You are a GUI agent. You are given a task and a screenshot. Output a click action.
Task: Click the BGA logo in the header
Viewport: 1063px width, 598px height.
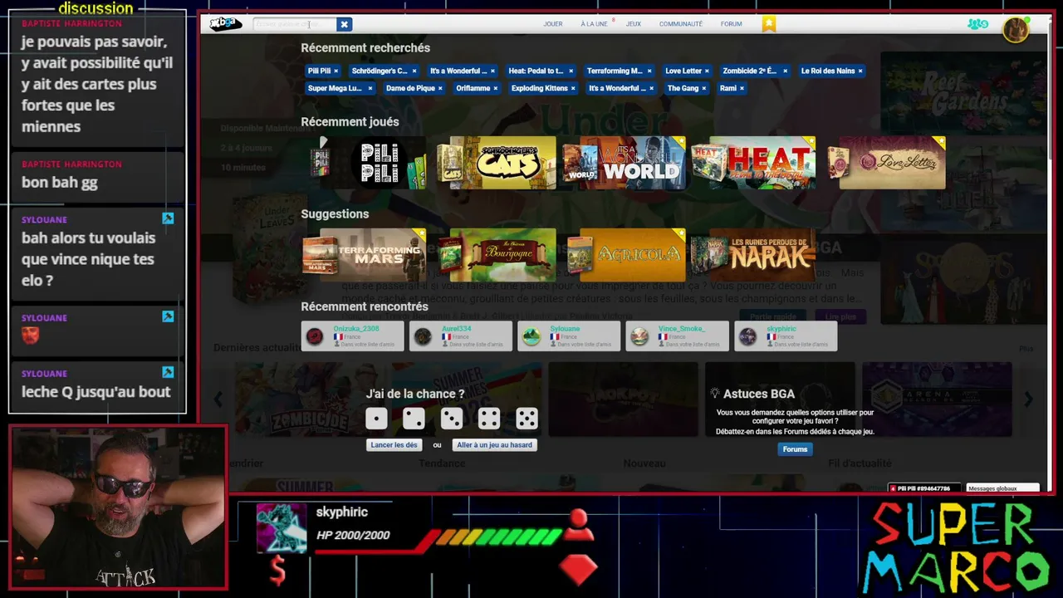[x=225, y=24]
